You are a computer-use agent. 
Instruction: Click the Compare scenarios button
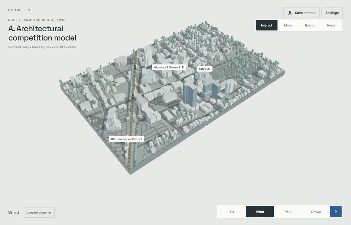tap(39, 213)
